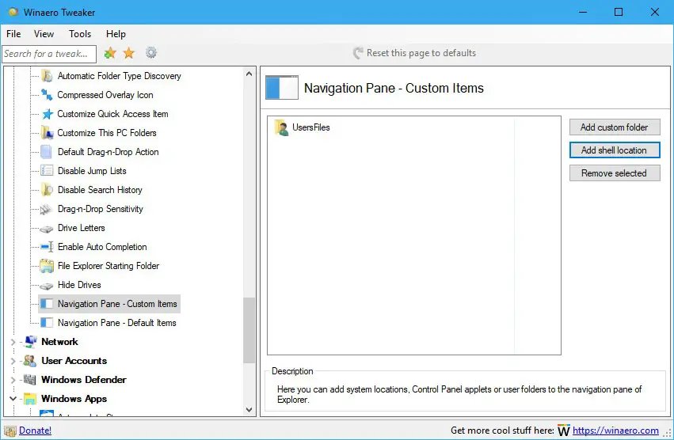Click the Default Drag-n-Drop Action icon
This screenshot has width=674, height=440.
46,152
